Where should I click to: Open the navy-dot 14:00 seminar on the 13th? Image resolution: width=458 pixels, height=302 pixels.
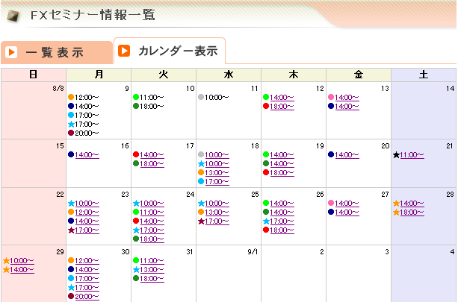[x=347, y=107]
